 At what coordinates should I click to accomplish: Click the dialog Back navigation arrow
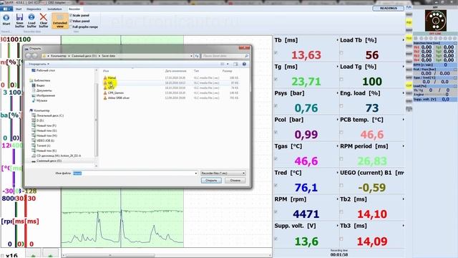[x=29, y=56]
